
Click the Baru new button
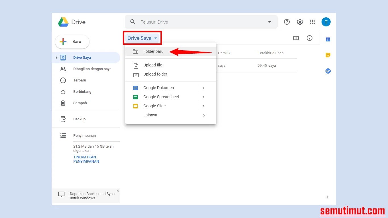pyautogui.click(x=72, y=42)
